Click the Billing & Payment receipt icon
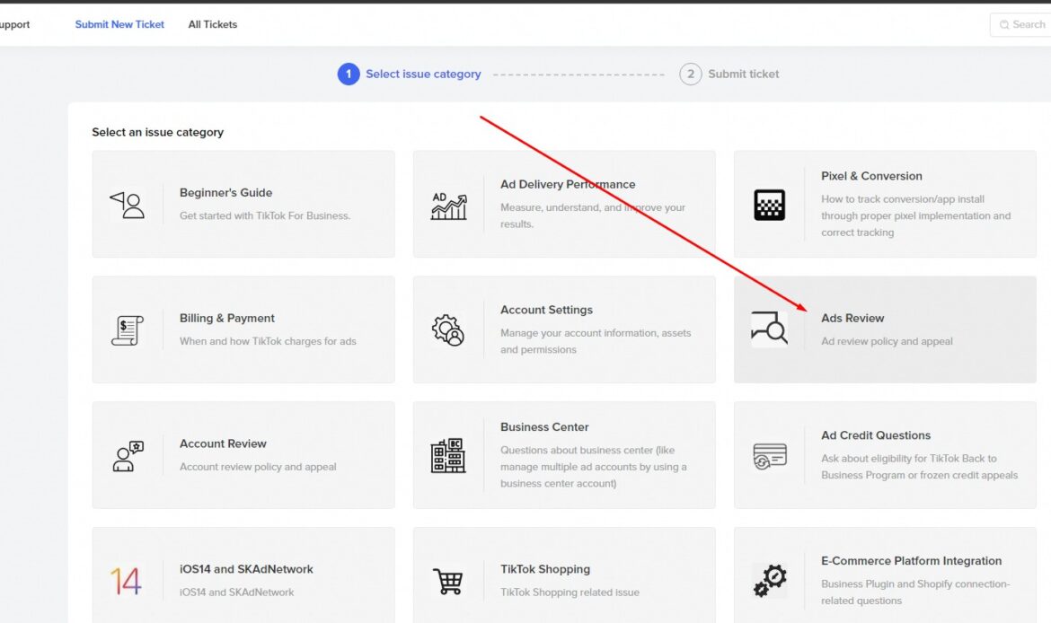 click(127, 330)
